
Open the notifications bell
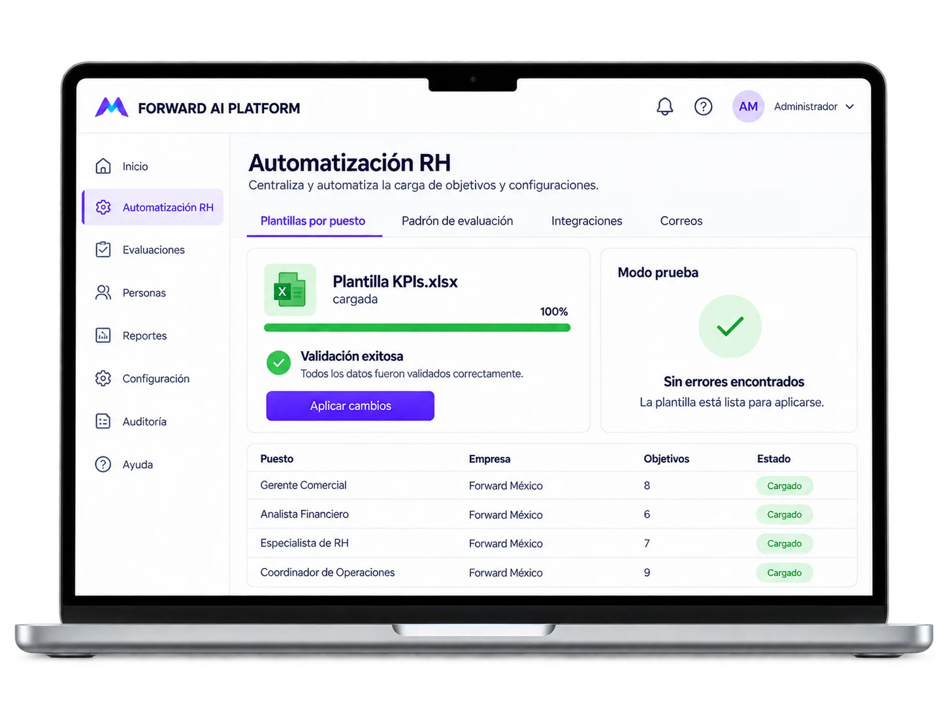[664, 106]
